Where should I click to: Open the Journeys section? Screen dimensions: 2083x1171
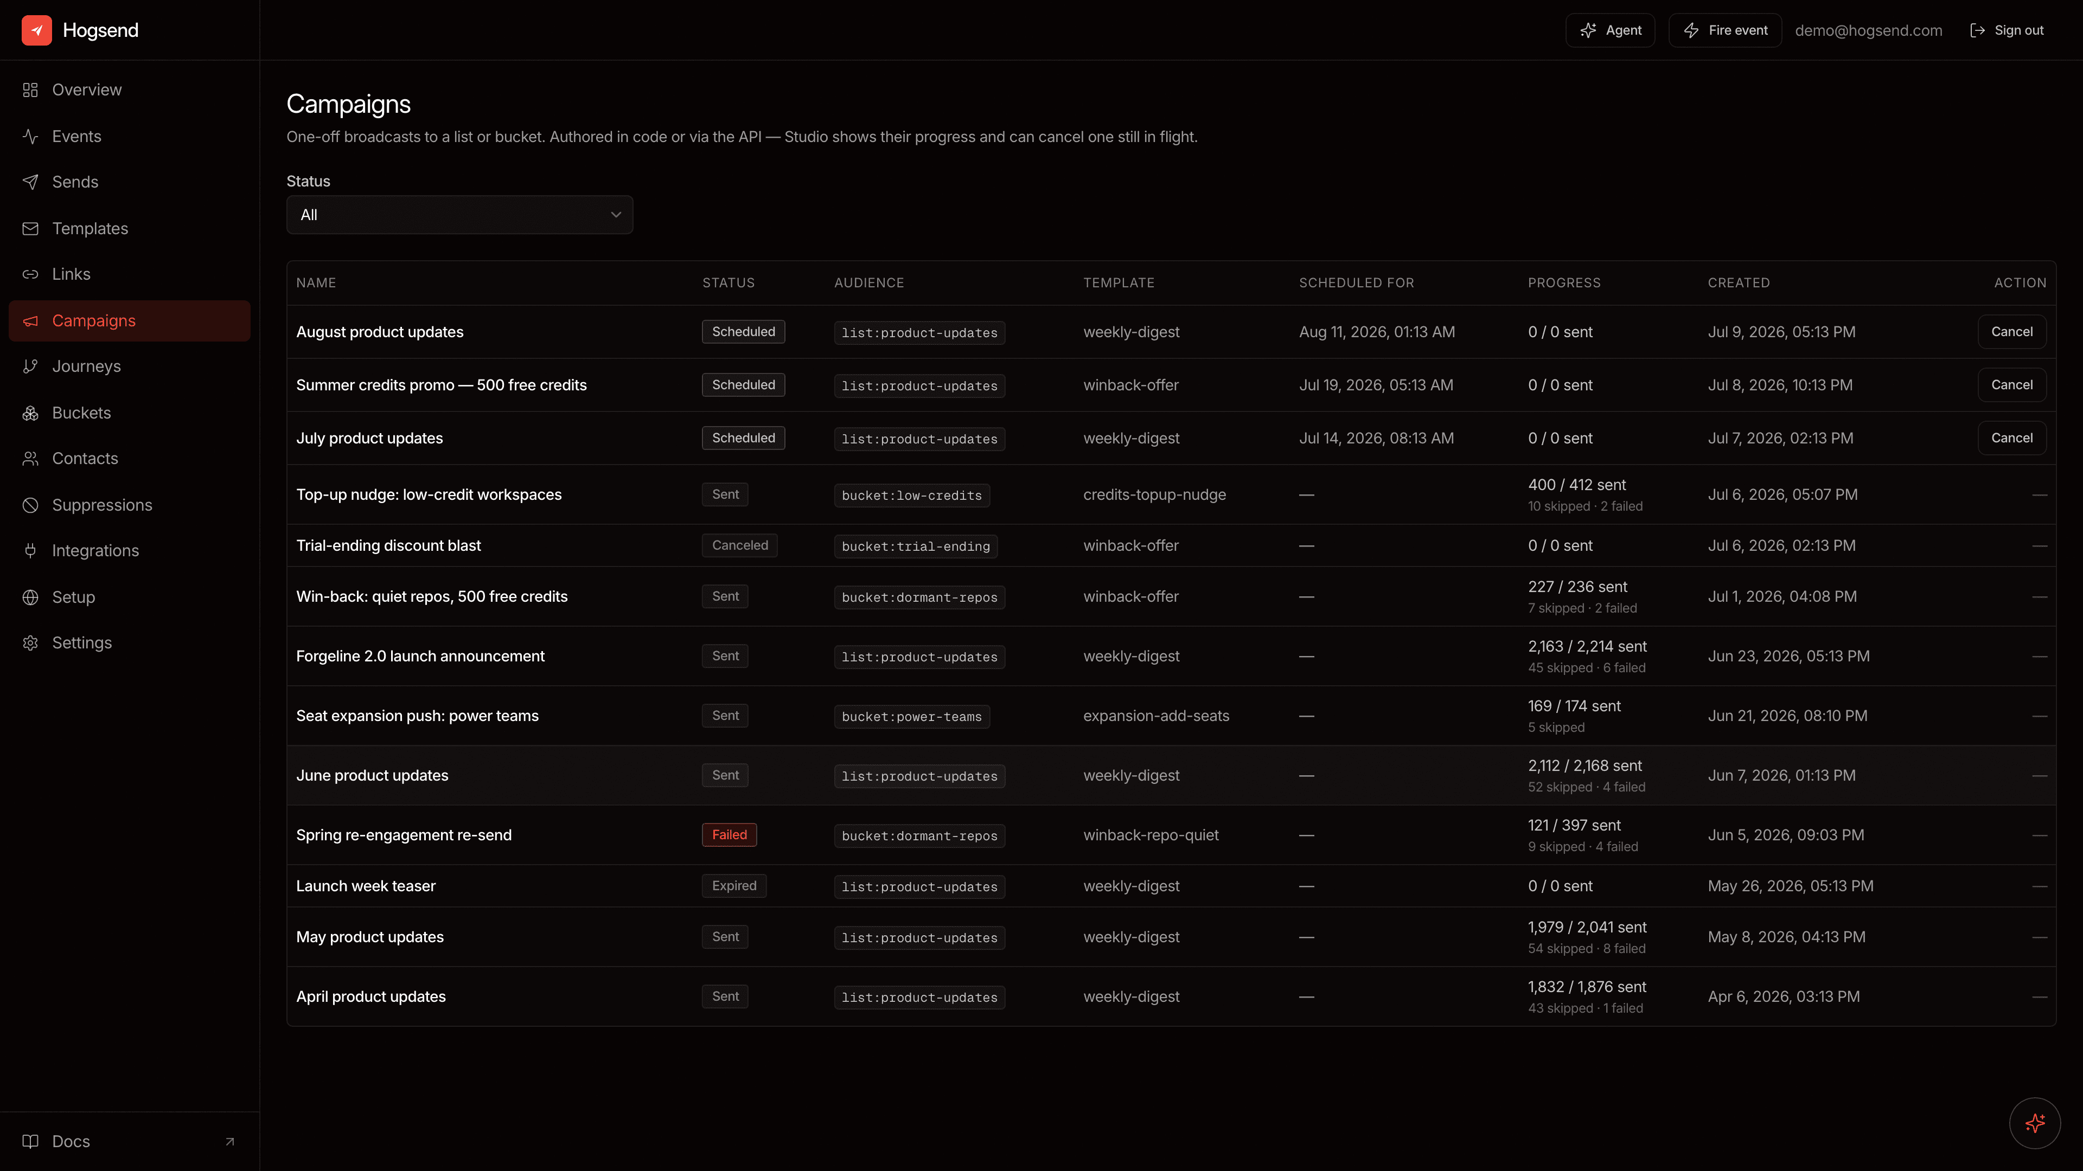point(130,366)
